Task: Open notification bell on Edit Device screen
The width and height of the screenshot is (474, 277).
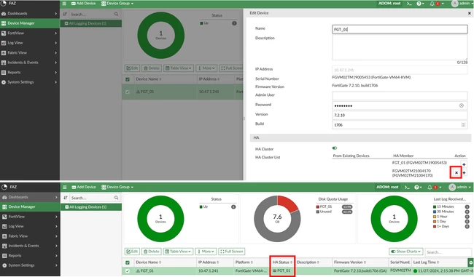Action: 432,4
